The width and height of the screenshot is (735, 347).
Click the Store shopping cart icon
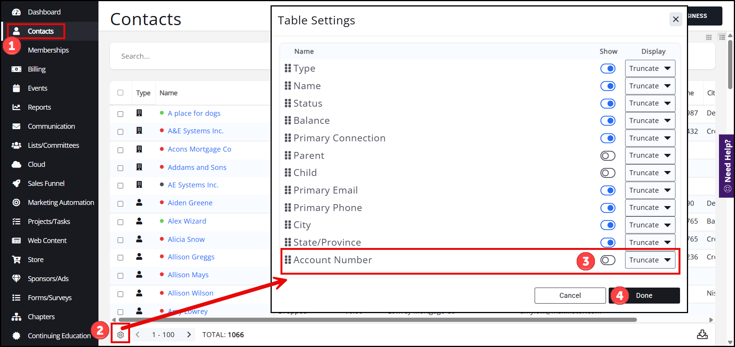click(x=16, y=259)
